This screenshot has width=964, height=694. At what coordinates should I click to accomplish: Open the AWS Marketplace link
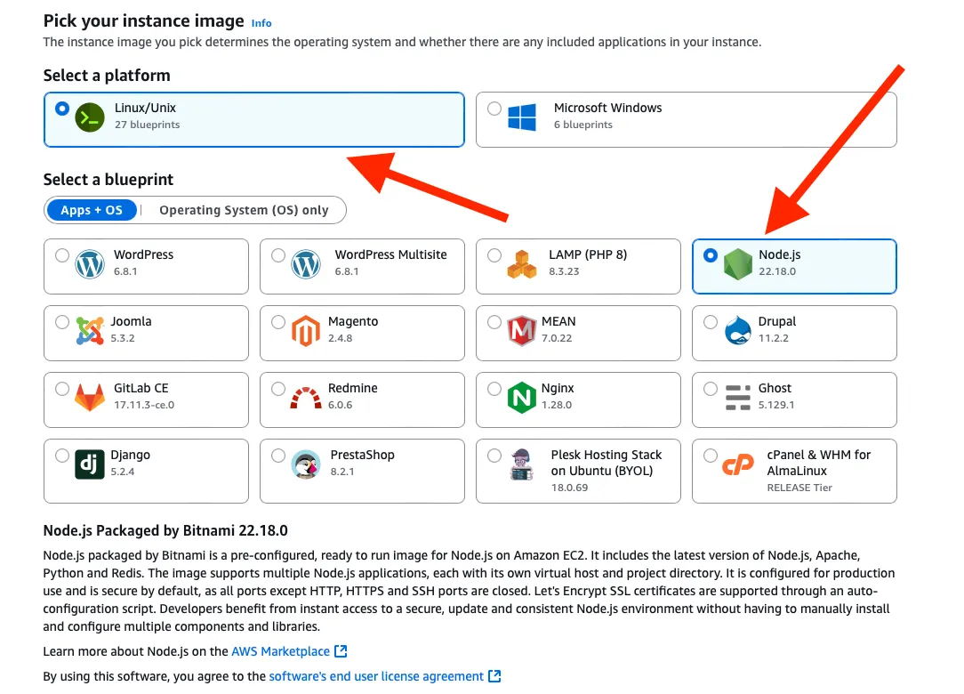pyautogui.click(x=280, y=651)
